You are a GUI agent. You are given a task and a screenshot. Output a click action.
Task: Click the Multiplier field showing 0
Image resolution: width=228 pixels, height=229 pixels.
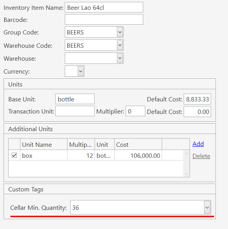click(x=135, y=111)
